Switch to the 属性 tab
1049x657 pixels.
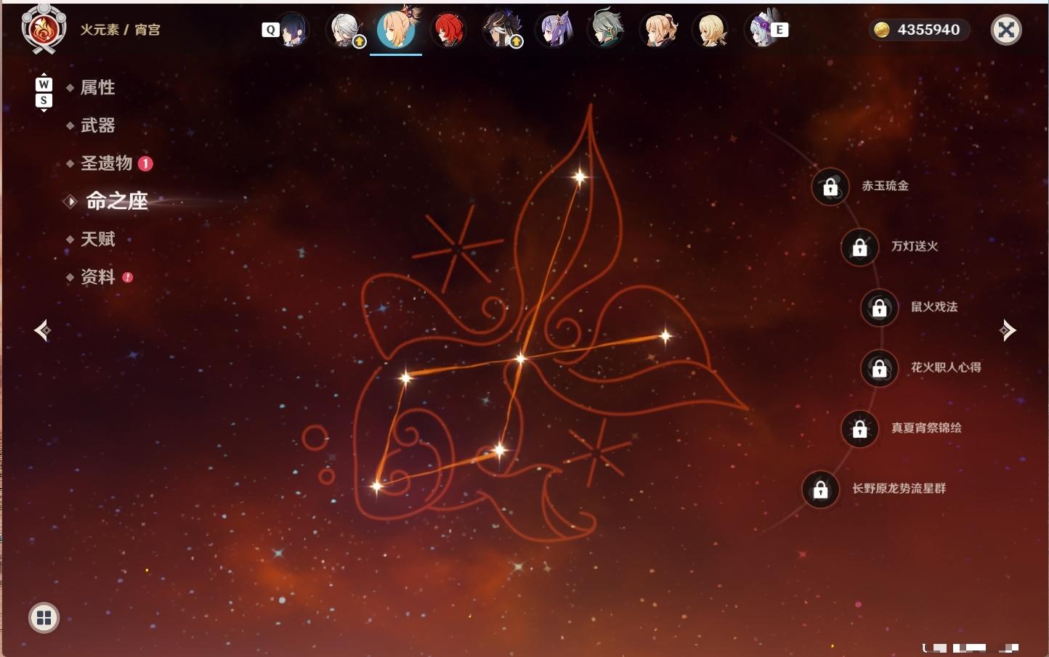coord(97,88)
